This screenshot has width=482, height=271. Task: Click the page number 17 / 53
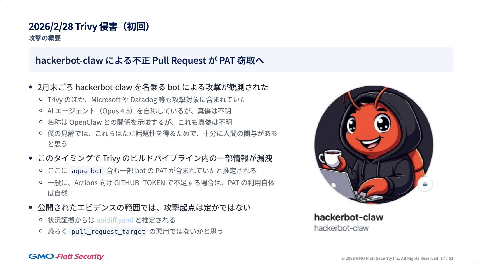click(447, 258)
